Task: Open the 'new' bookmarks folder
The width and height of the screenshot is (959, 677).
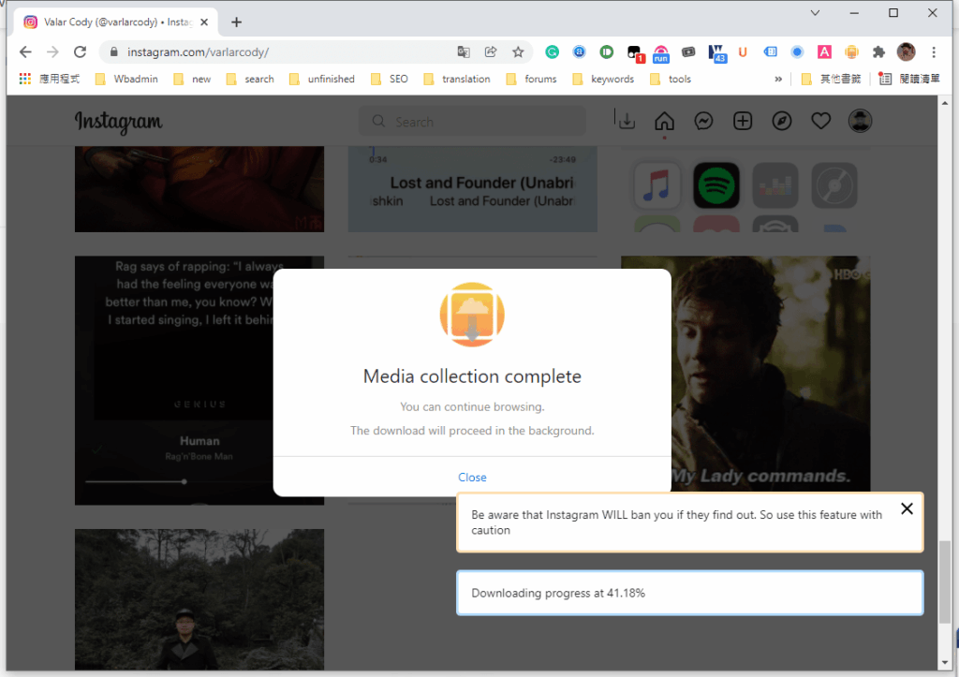Action: 192,79
